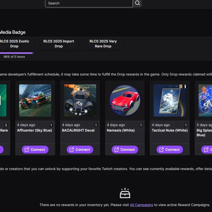Click '4 days ago' on Nemesis card
Viewport: 212px width, 212px height.
pyautogui.click(x=116, y=125)
